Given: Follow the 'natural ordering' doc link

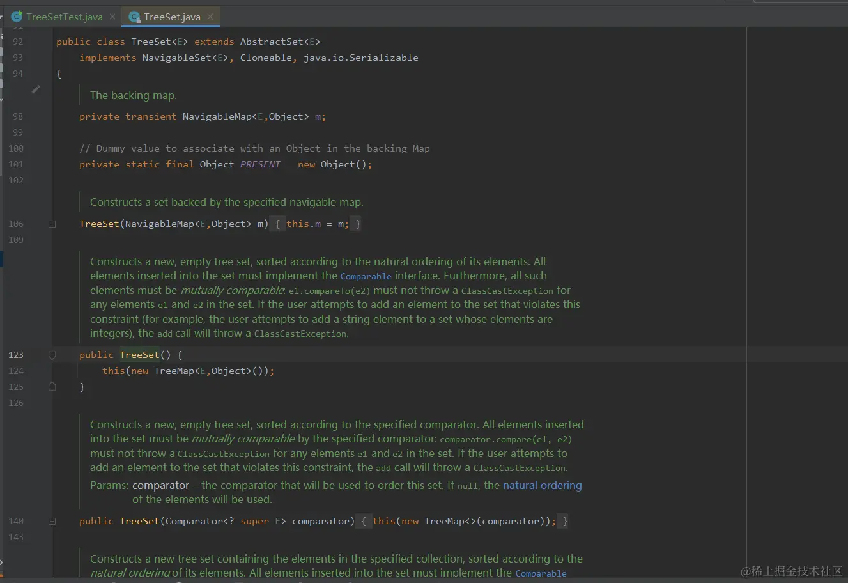Looking at the screenshot, I should (x=543, y=485).
